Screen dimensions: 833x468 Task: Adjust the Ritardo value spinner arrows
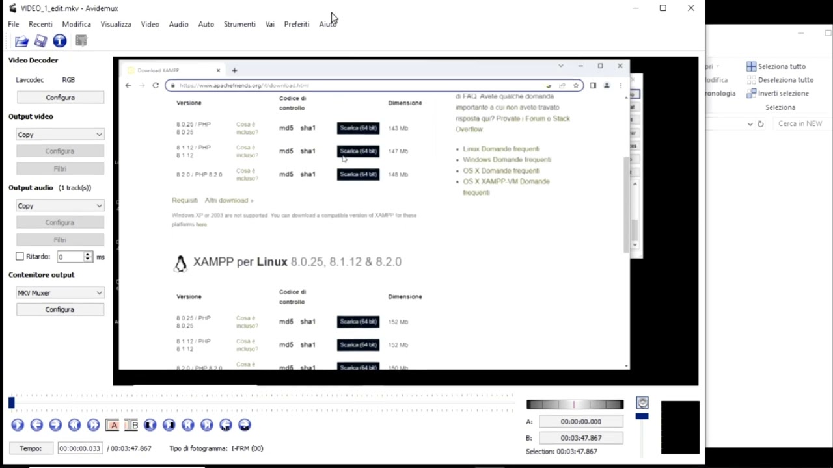point(88,257)
